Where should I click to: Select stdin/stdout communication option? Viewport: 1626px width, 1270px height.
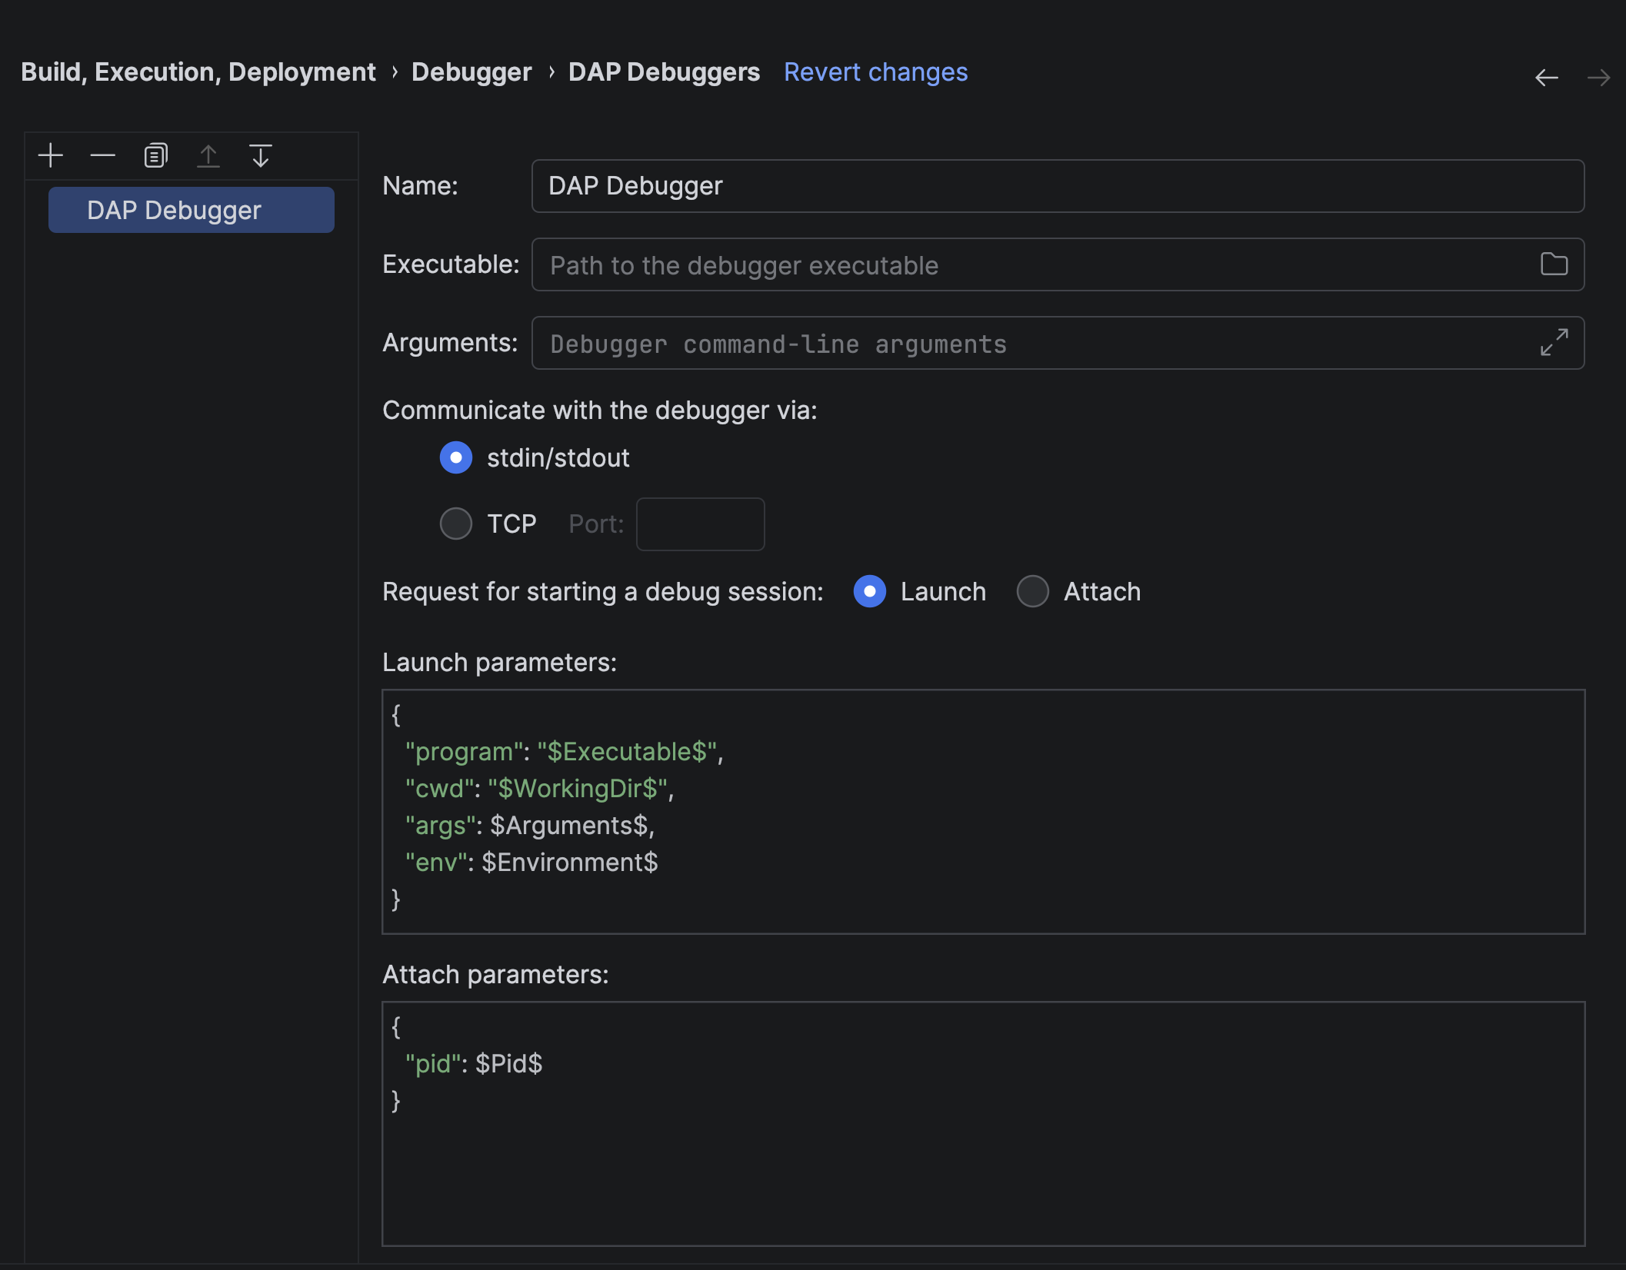pos(456,458)
